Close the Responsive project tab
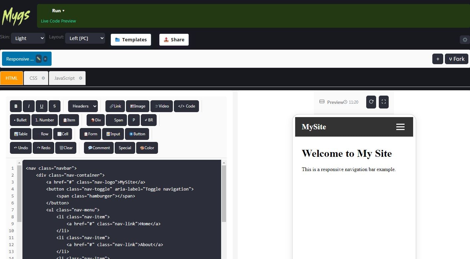The height and width of the screenshot is (259, 470). click(45, 59)
